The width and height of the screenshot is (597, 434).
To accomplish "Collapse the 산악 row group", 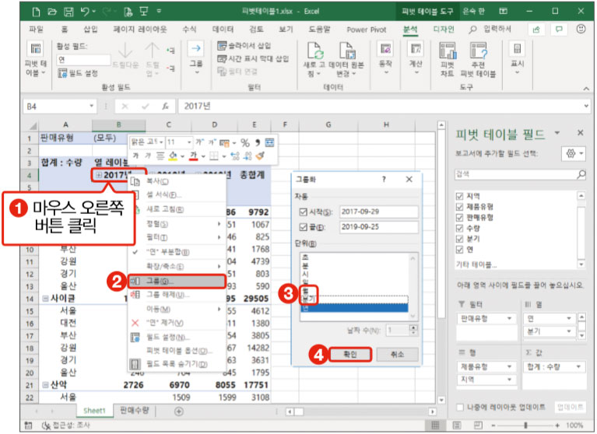I will pos(45,385).
